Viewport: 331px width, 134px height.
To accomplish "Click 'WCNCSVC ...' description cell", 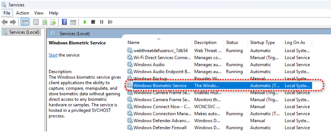I will coord(207,106).
